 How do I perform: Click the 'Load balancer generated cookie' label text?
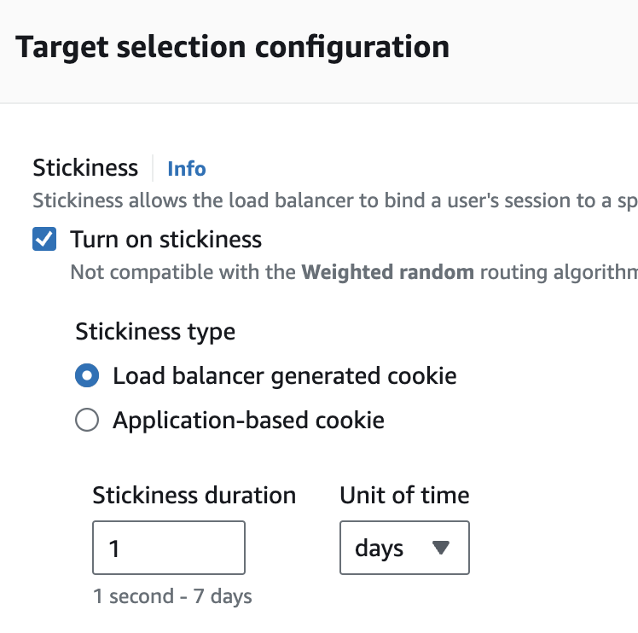click(284, 375)
